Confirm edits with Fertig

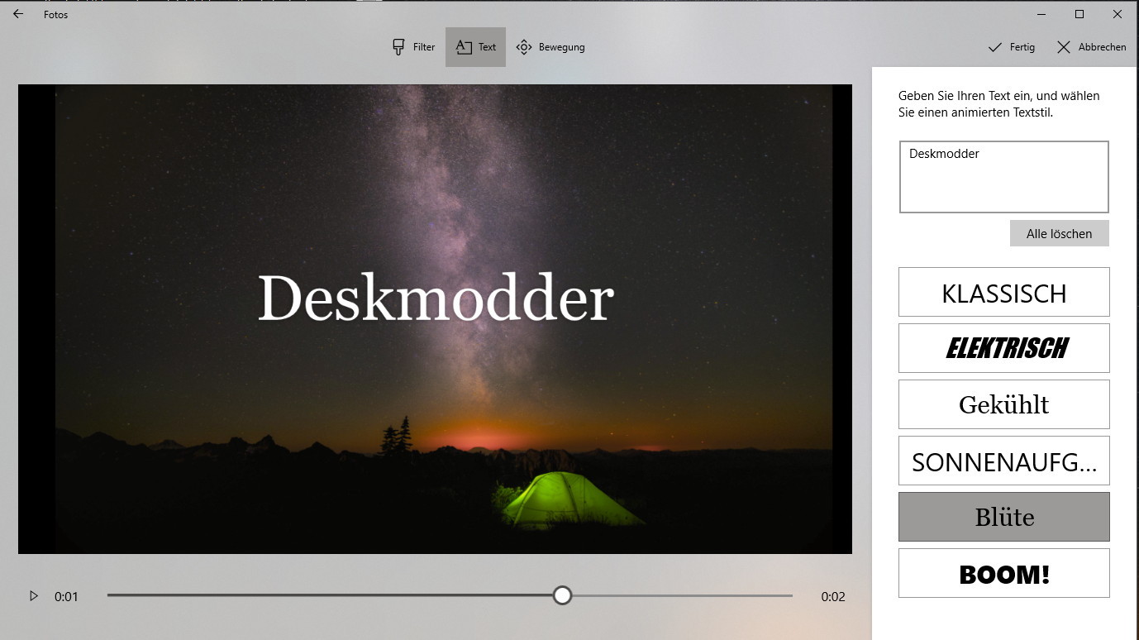[x=1012, y=47]
